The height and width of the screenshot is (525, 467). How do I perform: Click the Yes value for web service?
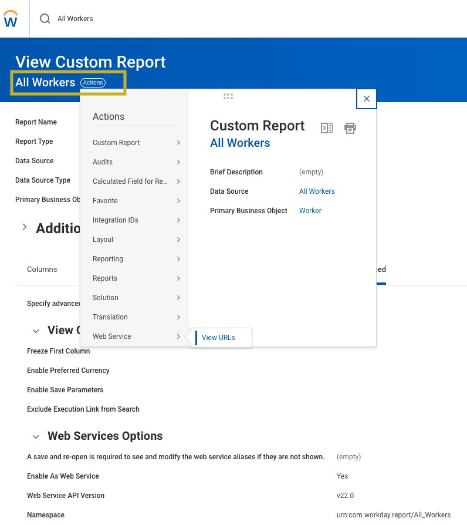[x=342, y=476]
